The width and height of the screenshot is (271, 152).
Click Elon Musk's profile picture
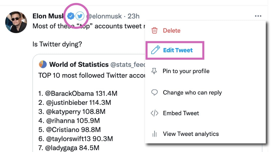click(x=16, y=22)
